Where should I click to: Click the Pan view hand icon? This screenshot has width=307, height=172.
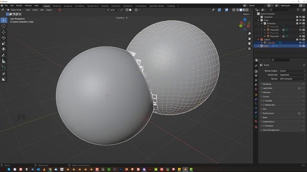pos(249,39)
